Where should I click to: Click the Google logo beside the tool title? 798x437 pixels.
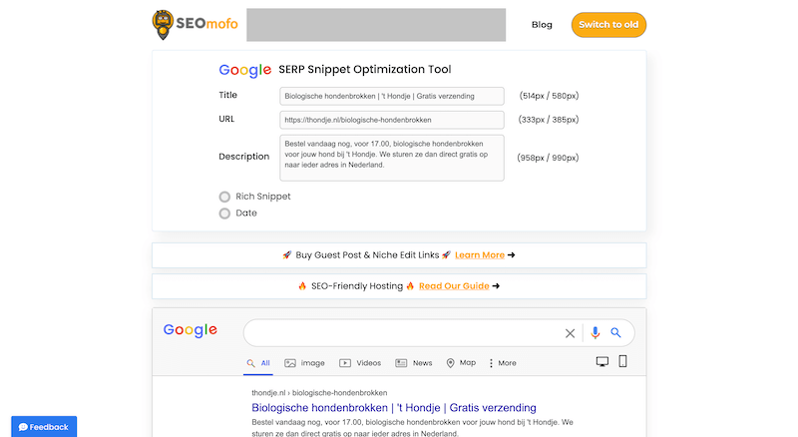[x=244, y=70]
